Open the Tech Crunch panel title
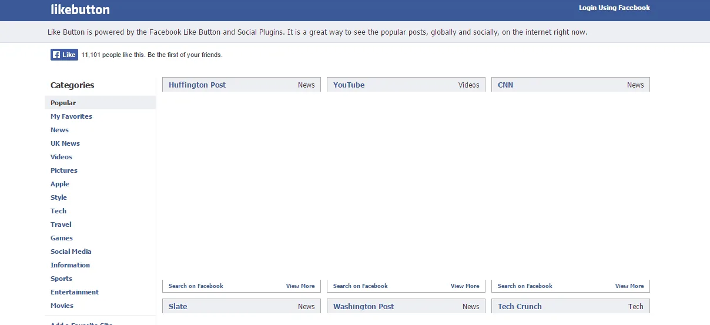The width and height of the screenshot is (710, 325). pos(520,306)
